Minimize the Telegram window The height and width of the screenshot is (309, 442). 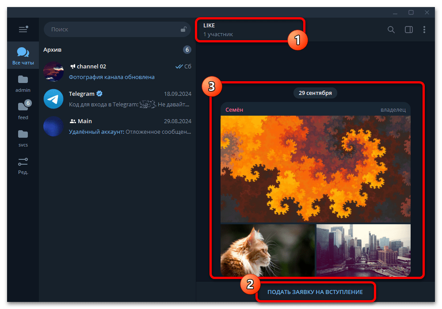395,13
